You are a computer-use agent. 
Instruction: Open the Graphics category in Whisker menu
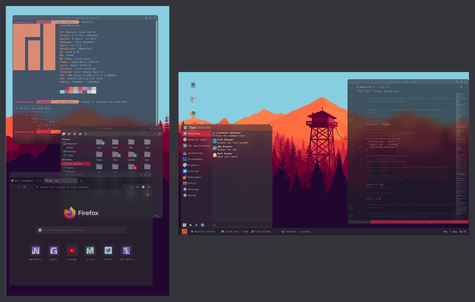point(196,165)
